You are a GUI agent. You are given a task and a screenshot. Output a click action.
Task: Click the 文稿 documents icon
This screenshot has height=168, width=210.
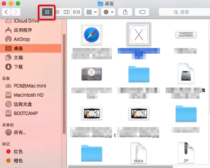[8, 58]
